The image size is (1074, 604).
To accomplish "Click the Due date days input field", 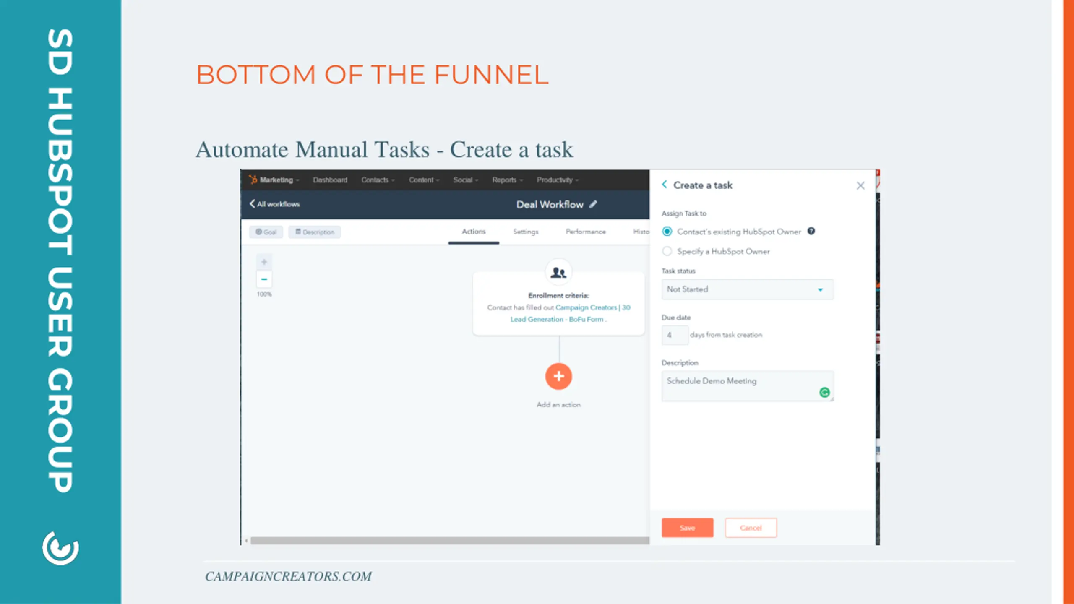I will [675, 335].
